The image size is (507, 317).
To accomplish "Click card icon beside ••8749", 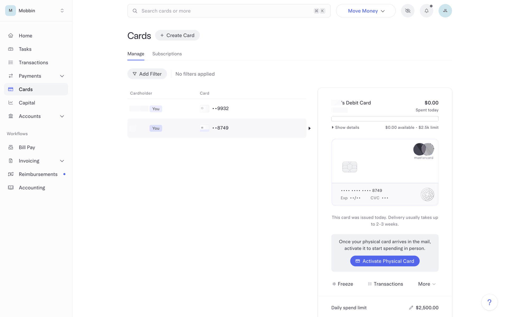I will click(204, 128).
